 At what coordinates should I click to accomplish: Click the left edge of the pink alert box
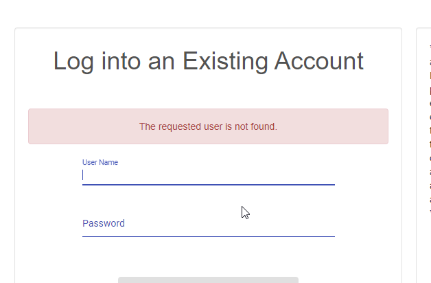pyautogui.click(x=32, y=126)
